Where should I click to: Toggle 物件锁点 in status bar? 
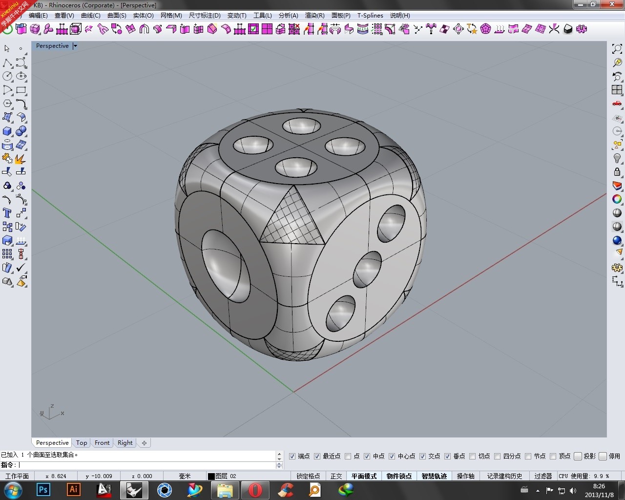point(399,476)
